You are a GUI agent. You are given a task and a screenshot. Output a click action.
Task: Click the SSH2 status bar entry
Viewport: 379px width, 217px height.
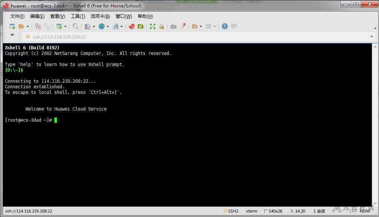(x=231, y=211)
